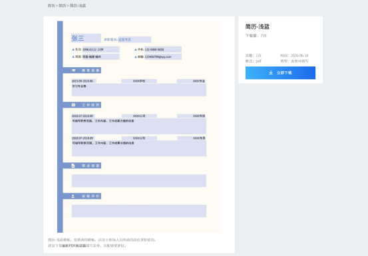The width and height of the screenshot is (368, 256).
Task: Click the empty text box under 职业技能
Action: pyautogui.click(x=139, y=180)
